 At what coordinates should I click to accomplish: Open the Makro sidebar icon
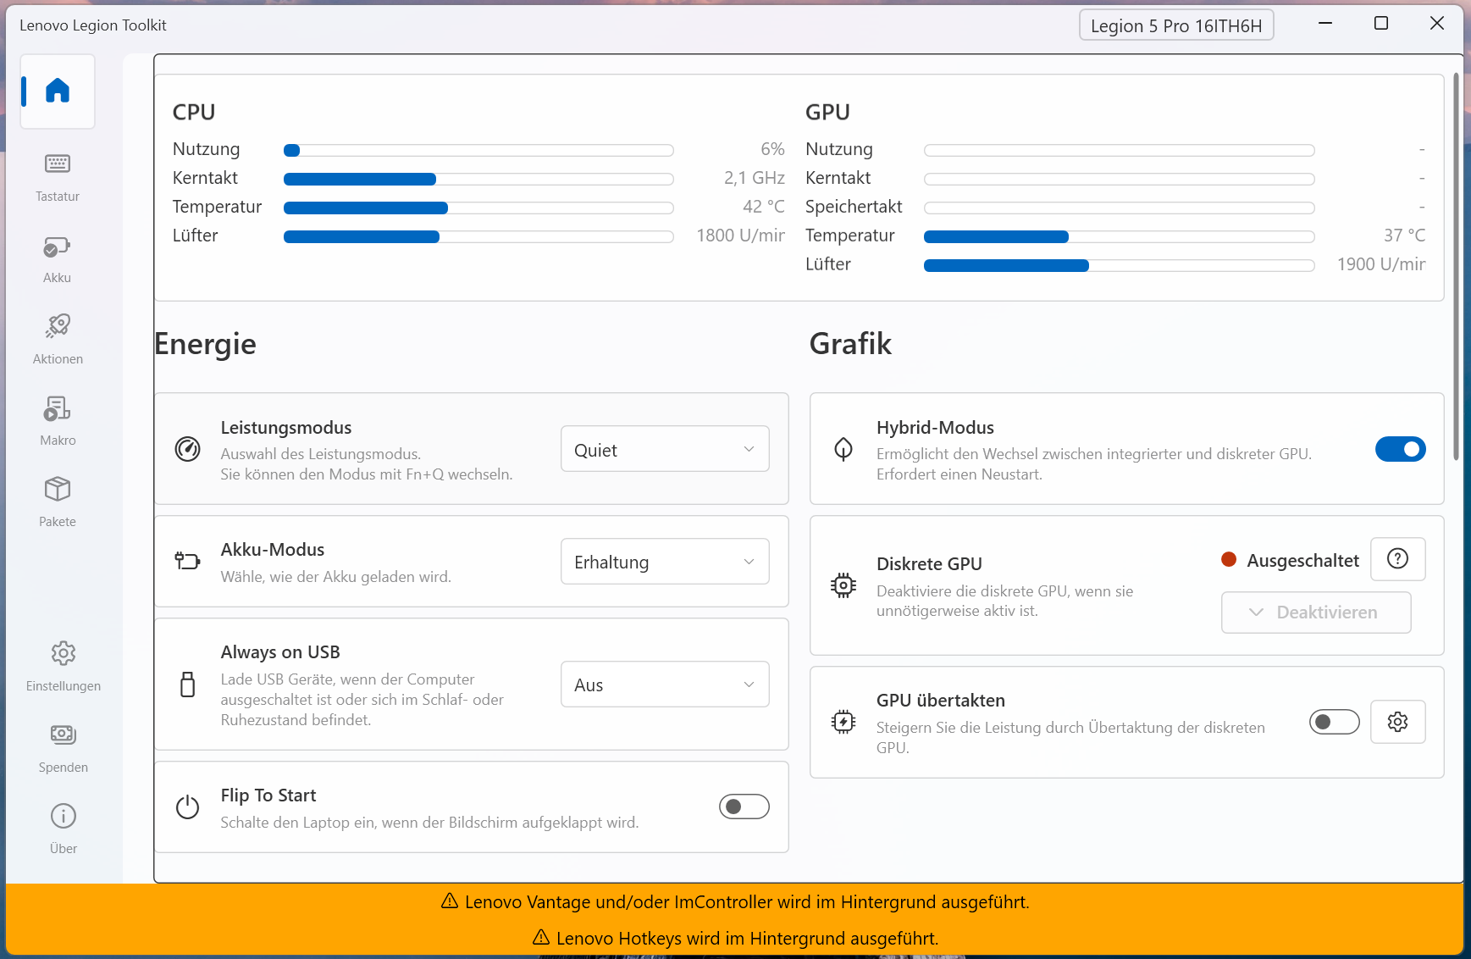58,408
